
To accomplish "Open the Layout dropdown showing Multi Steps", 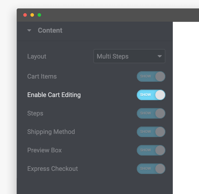I will (129, 56).
